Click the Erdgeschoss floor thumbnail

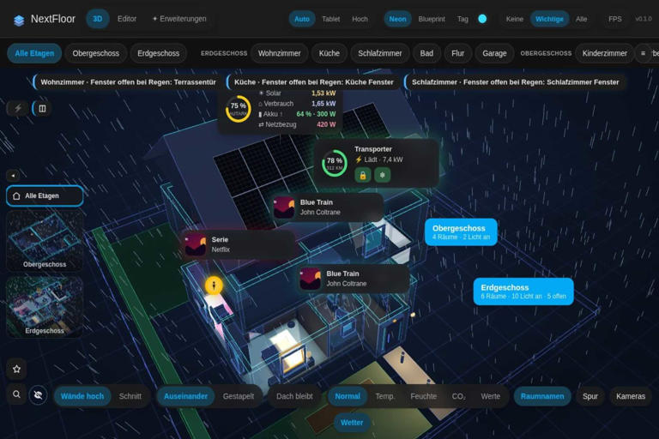click(x=45, y=307)
